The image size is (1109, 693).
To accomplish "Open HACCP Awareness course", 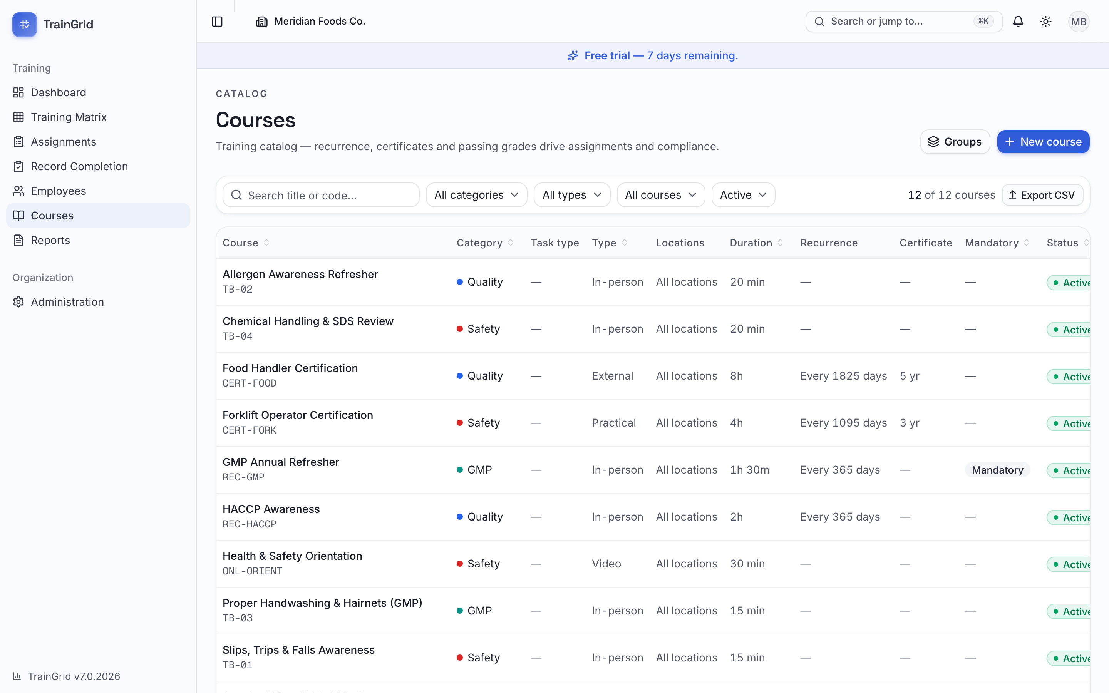I will tap(271, 509).
